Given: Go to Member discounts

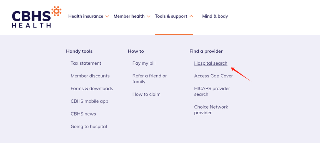Looking at the screenshot, I should (x=90, y=76).
